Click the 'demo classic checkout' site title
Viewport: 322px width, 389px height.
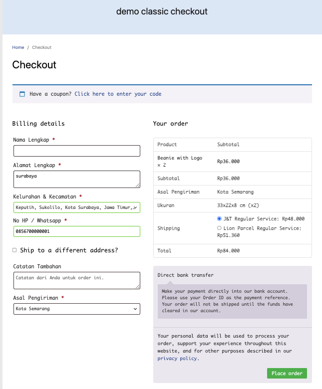(162, 11)
